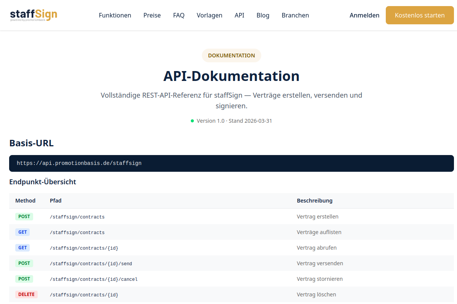Click the Anmelden link
The image size is (457, 304).
(364, 15)
